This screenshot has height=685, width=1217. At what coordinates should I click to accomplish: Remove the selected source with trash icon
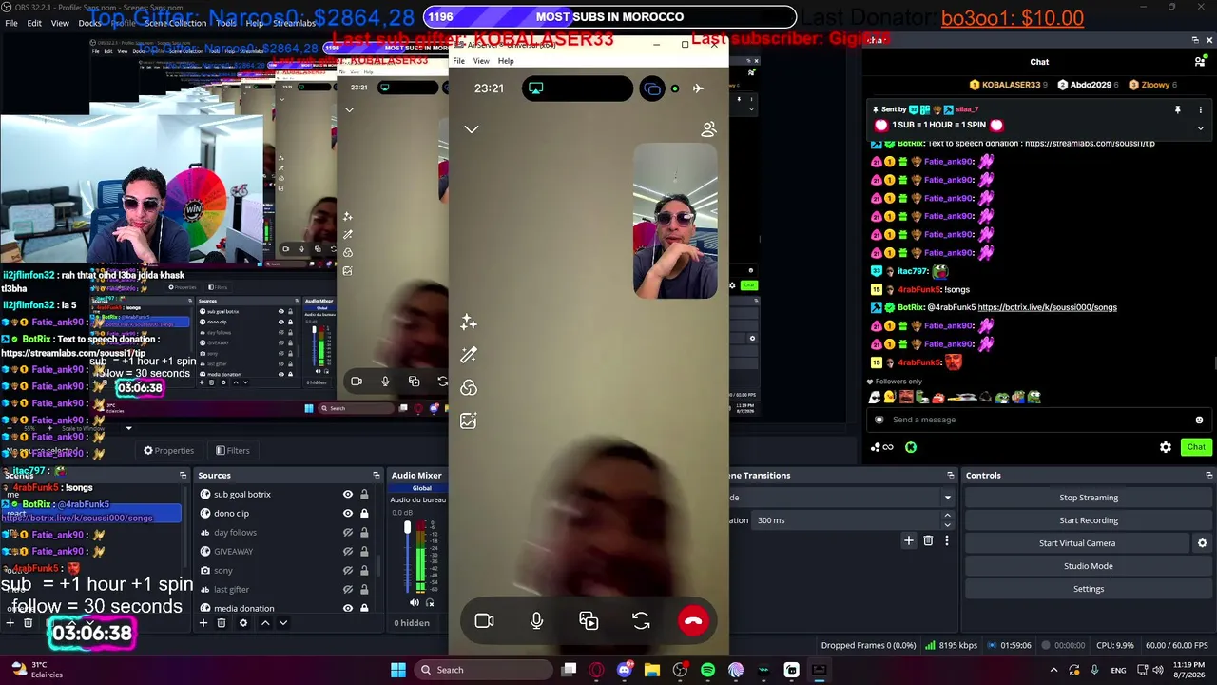coord(222,623)
